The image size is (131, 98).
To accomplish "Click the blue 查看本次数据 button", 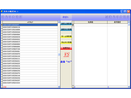I will 66,29.
